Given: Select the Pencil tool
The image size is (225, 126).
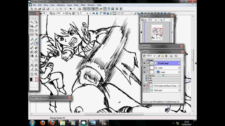Looking at the screenshot, I should coord(32,44).
